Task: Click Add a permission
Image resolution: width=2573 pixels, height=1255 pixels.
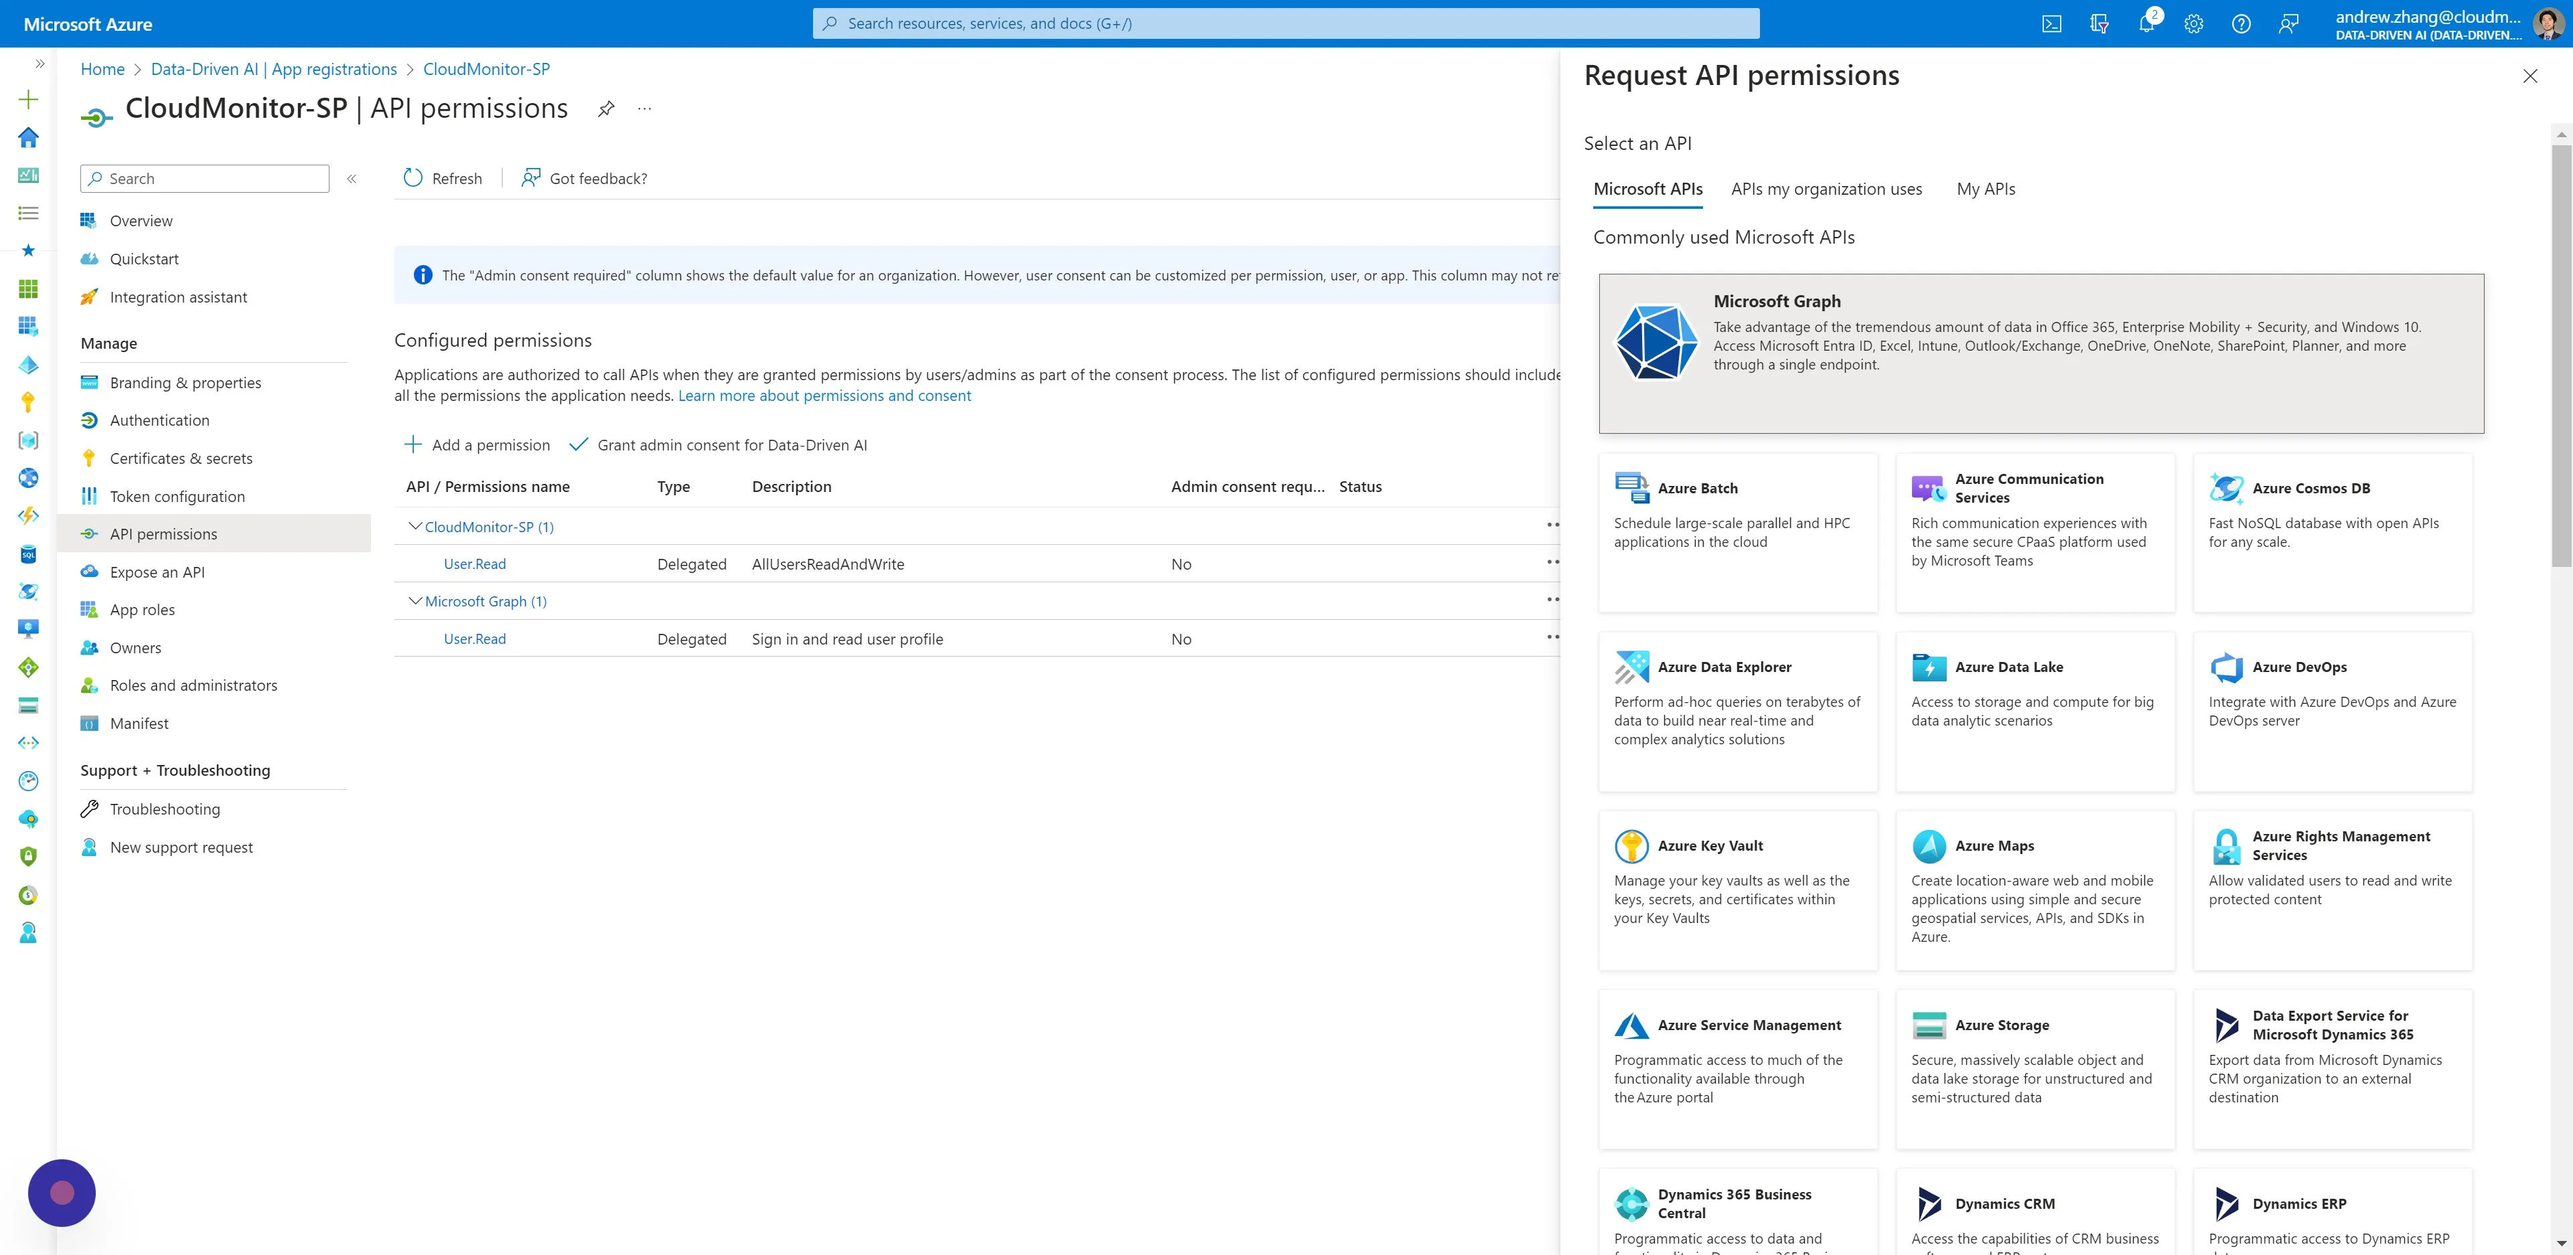Action: pos(476,445)
